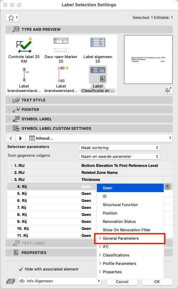The width and height of the screenshot is (178, 289).
Task: Choose ID from the popup menu
Action: pyautogui.click(x=130, y=196)
